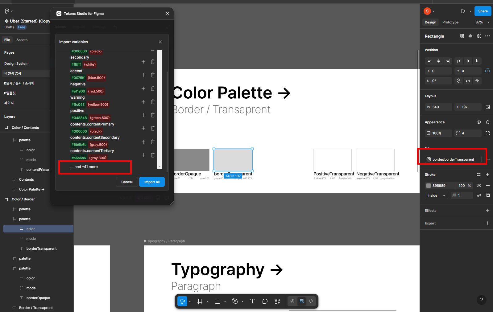The width and height of the screenshot is (493, 312).
Task: Open the Actions tool in bottom toolbar
Action: (277, 301)
